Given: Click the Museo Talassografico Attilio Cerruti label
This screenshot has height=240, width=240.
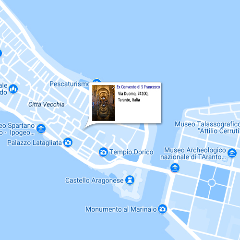Looking at the screenshot, I should [x=207, y=128].
